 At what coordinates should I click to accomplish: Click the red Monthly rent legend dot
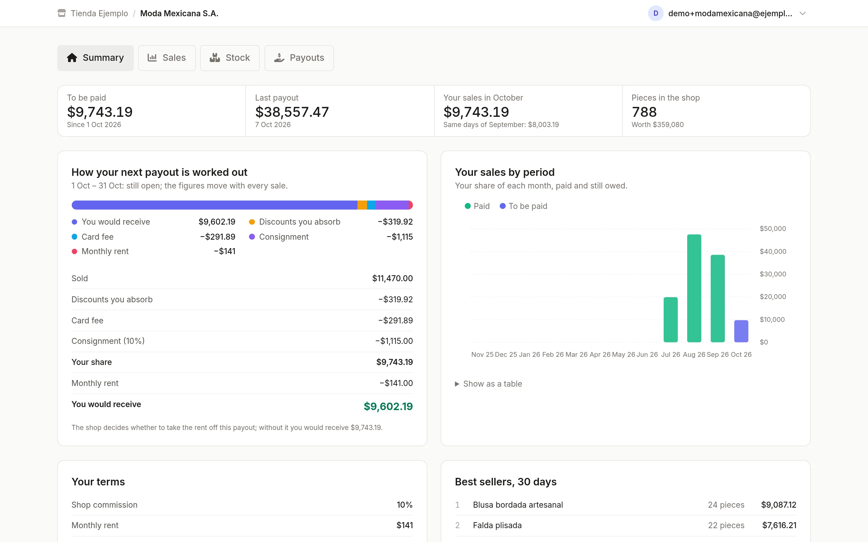point(75,251)
